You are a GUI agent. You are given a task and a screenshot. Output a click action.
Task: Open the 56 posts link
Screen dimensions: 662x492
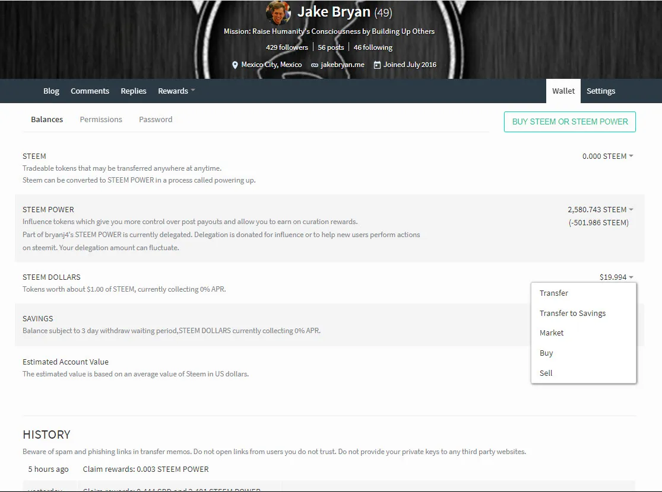click(331, 47)
